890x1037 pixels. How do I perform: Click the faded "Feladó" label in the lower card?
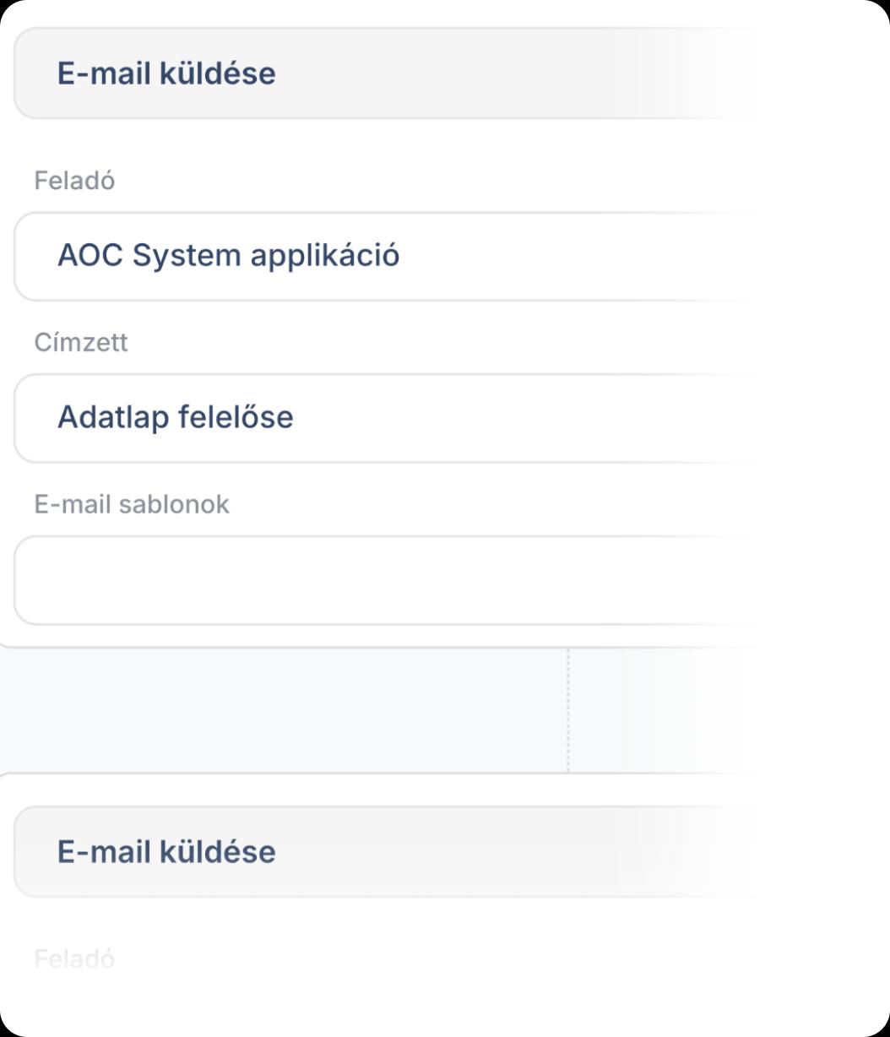74,958
